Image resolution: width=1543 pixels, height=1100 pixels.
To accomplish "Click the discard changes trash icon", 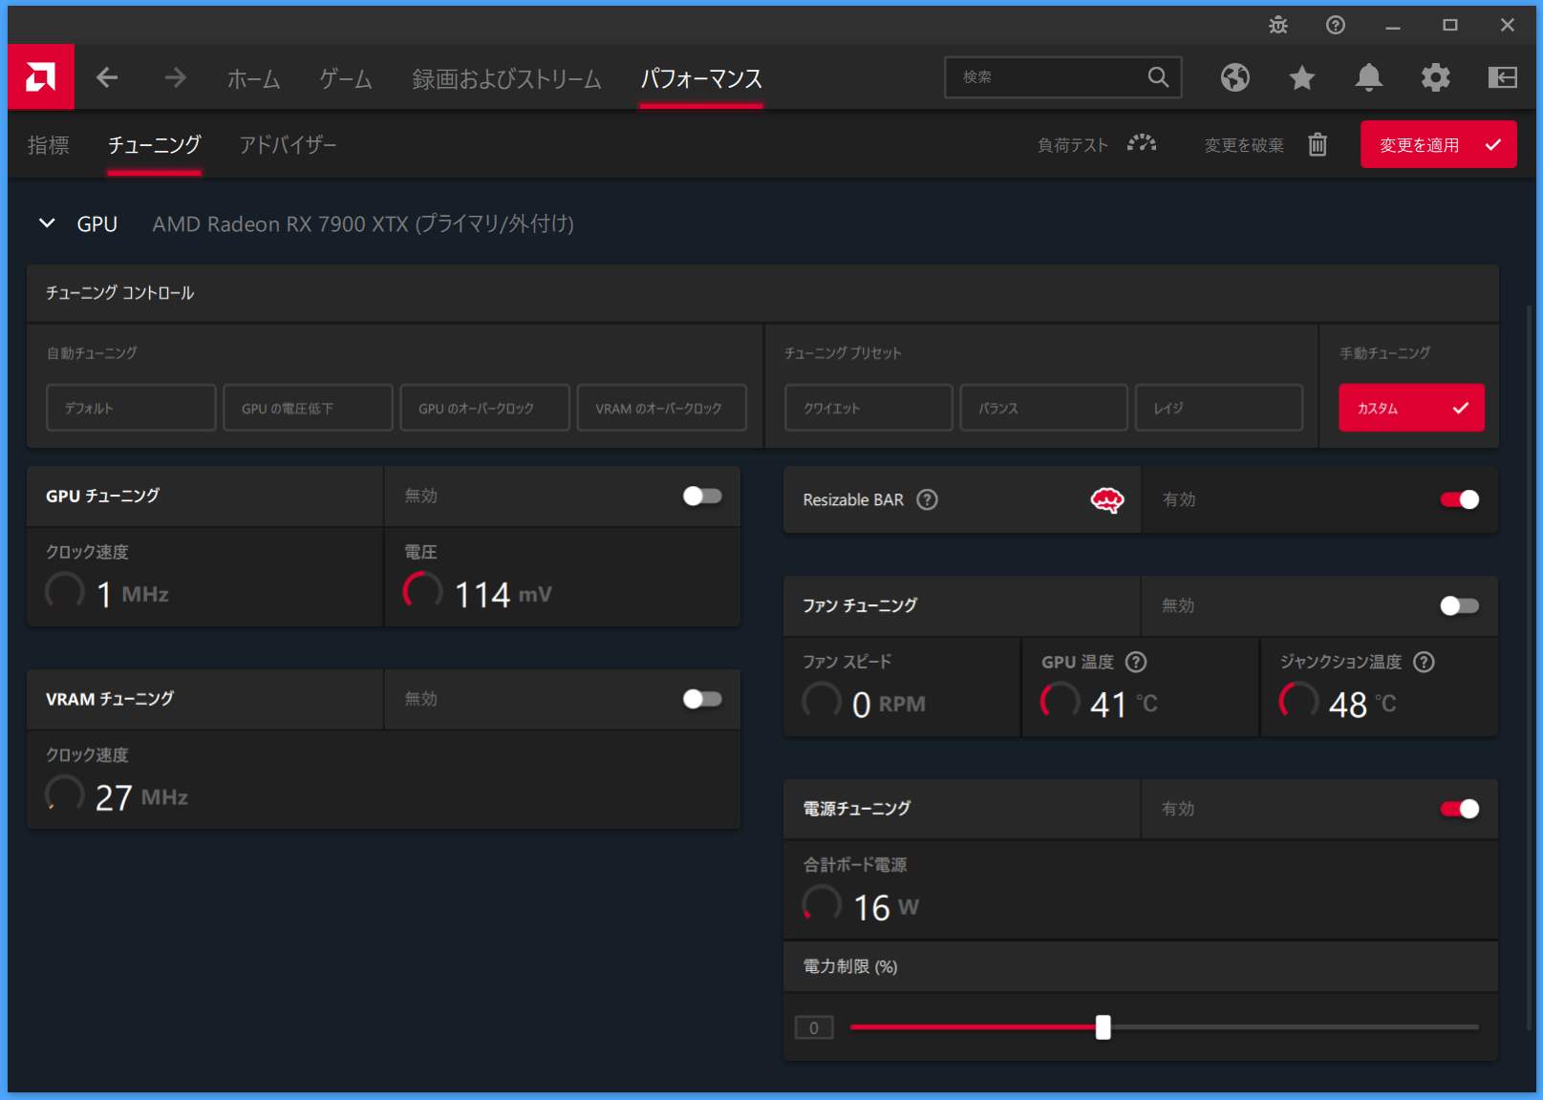I will 1318,144.
